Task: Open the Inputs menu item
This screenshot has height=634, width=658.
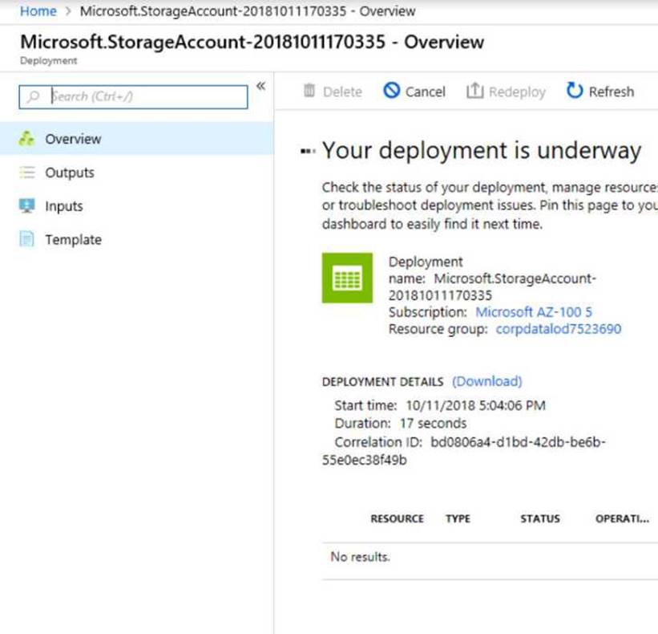Action: [136, 206]
